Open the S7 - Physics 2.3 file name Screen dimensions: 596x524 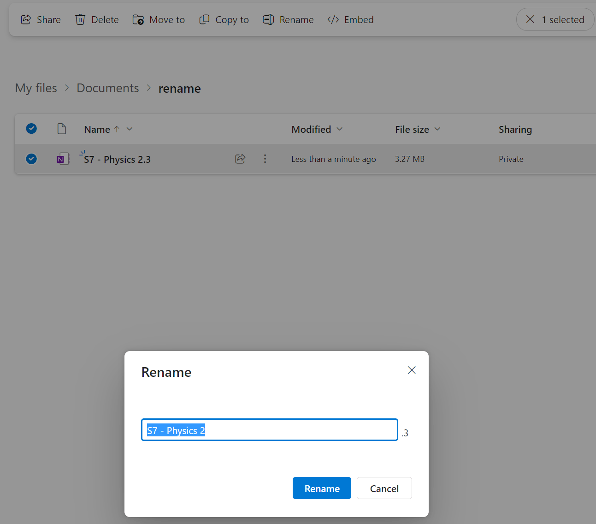(x=117, y=160)
